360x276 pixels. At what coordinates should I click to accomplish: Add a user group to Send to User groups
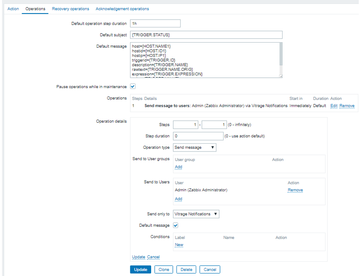click(178, 167)
